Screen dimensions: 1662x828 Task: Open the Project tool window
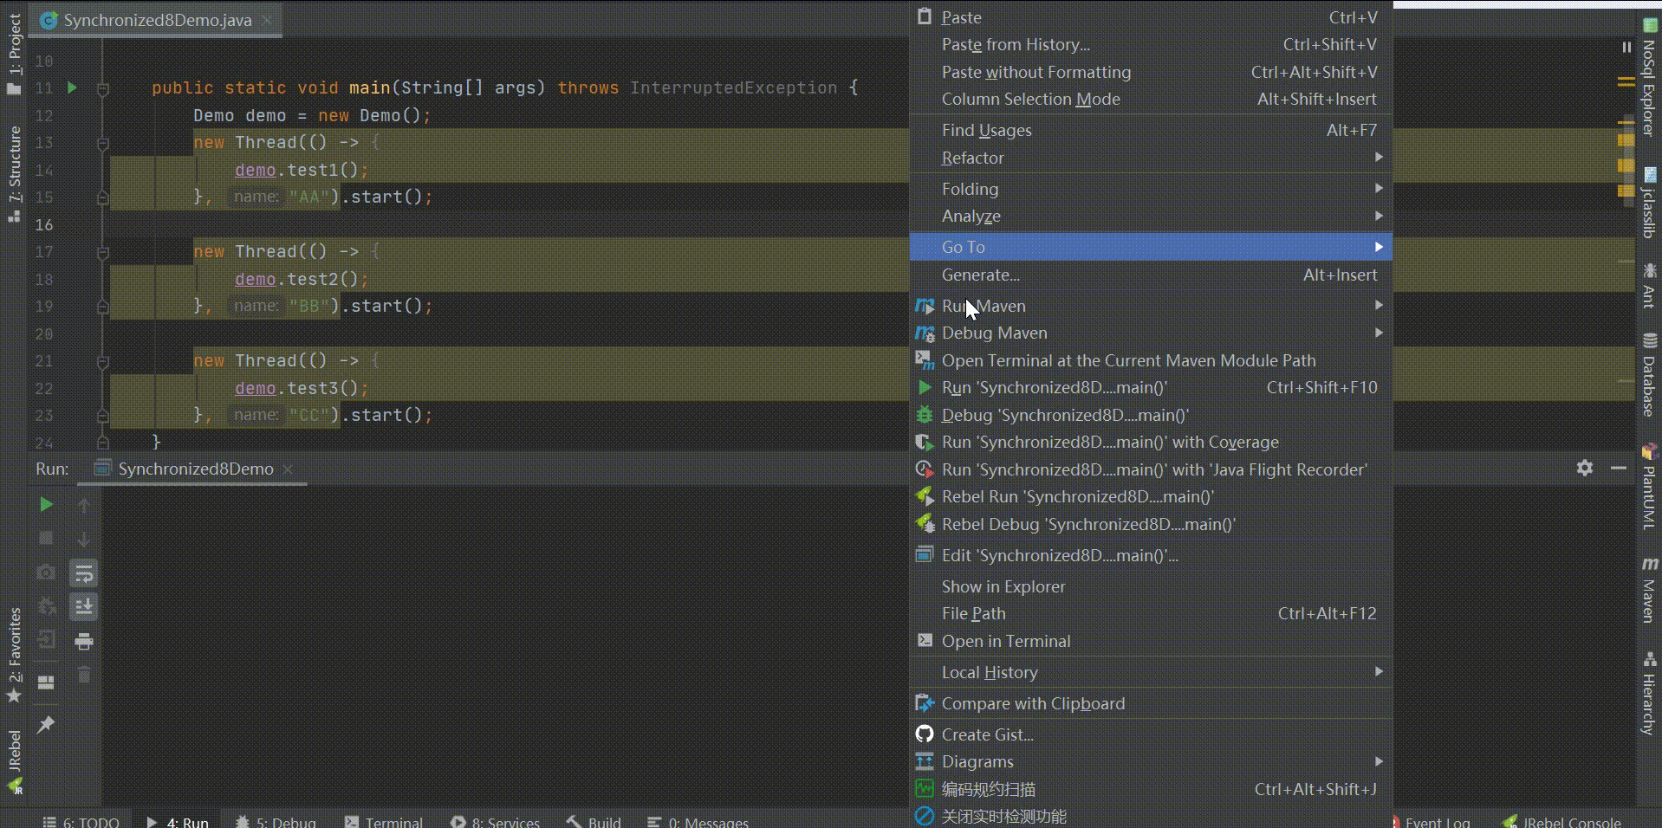coord(14,54)
